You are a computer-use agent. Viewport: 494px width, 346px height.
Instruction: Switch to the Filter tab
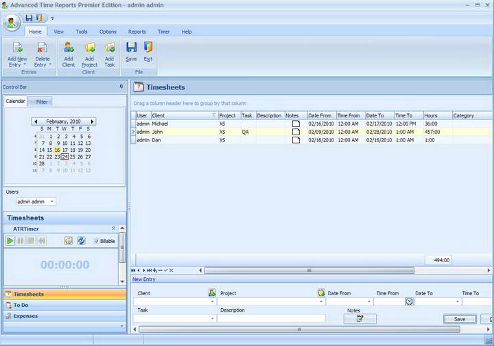41,102
